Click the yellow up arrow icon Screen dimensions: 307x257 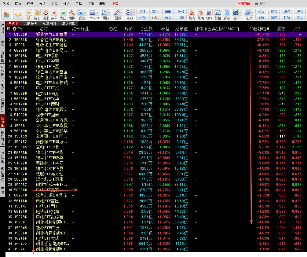[x=28, y=12]
